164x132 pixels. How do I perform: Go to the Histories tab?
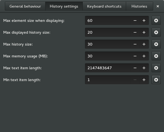[x=139, y=6]
